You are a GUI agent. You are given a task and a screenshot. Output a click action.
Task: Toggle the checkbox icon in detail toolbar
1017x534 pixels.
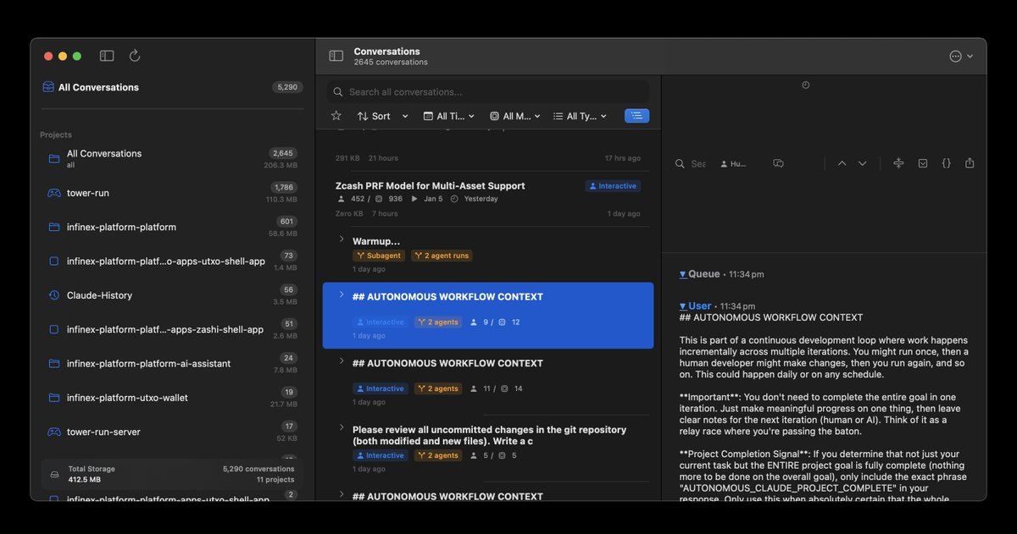coord(922,163)
